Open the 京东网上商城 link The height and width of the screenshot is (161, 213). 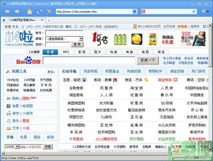197,117
